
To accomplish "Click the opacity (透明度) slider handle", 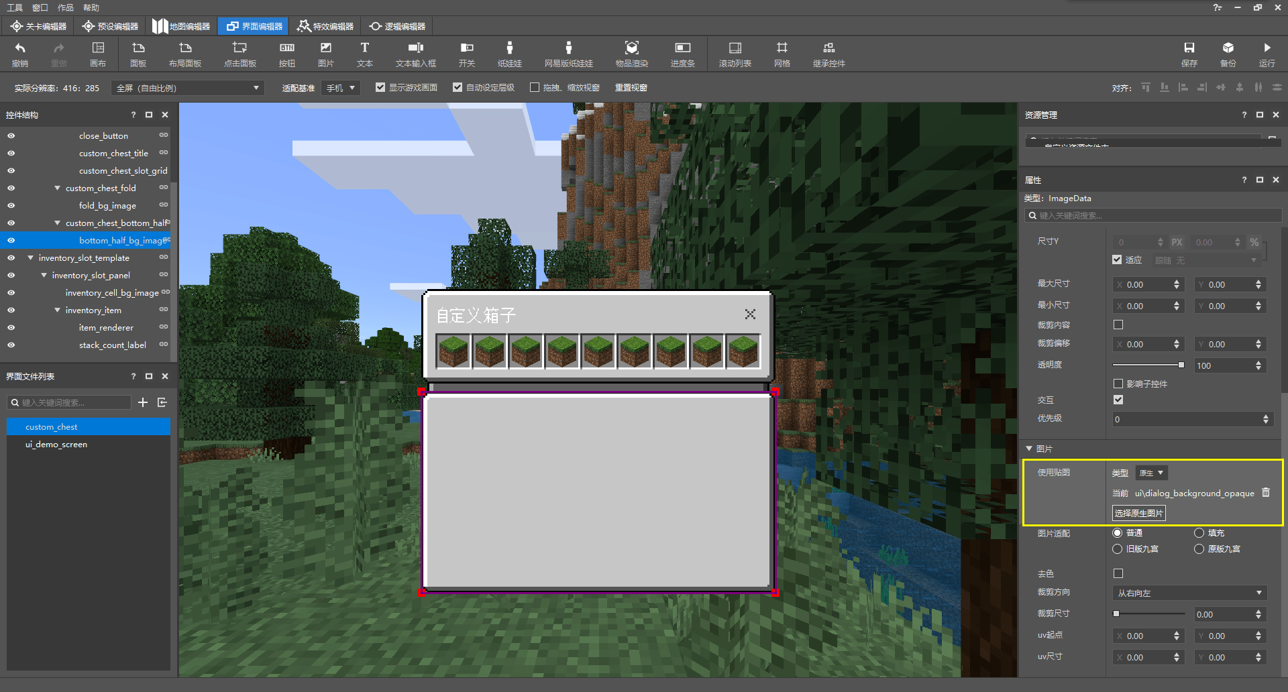I will point(1181,365).
